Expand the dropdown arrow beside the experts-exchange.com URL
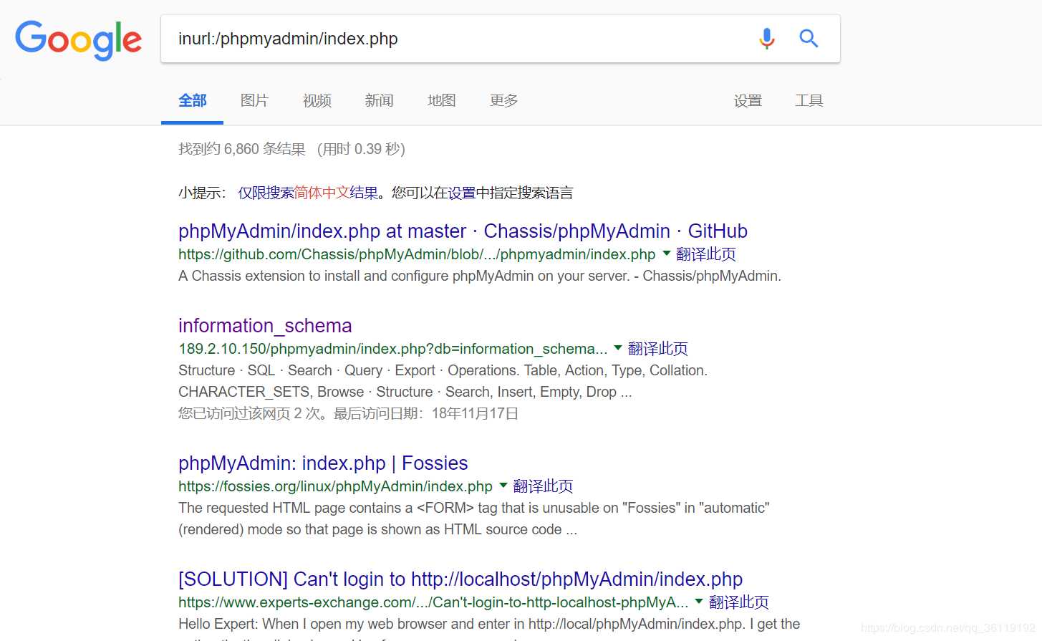The image size is (1042, 641). coord(699,602)
